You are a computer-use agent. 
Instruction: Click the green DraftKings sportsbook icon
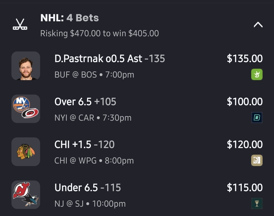(x=257, y=75)
